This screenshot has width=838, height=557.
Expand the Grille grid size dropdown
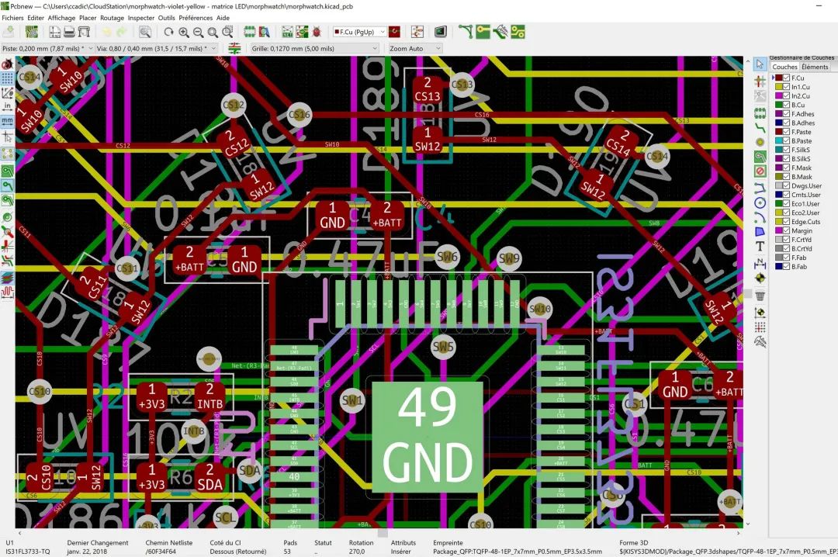(x=314, y=48)
